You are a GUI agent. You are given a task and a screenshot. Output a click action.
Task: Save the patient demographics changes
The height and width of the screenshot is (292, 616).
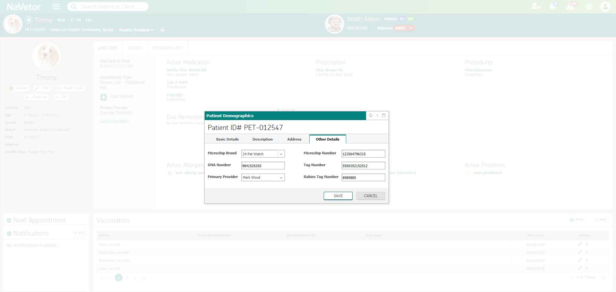pos(338,196)
